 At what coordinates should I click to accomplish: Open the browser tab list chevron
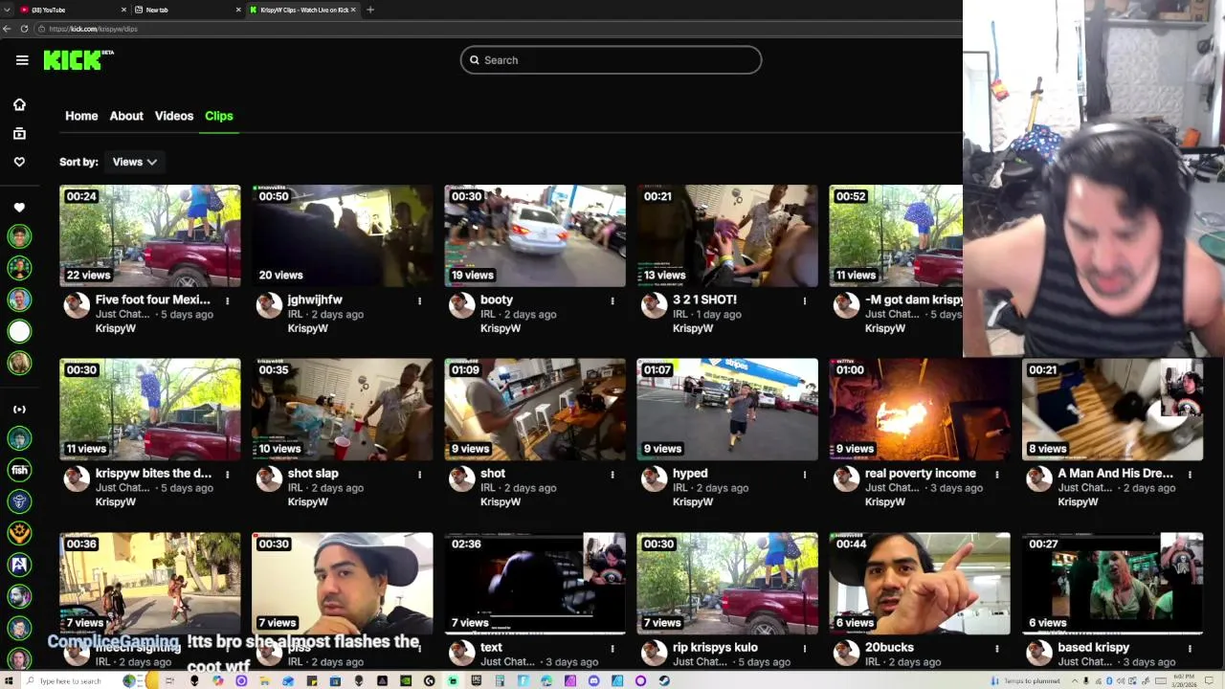[x=8, y=10]
